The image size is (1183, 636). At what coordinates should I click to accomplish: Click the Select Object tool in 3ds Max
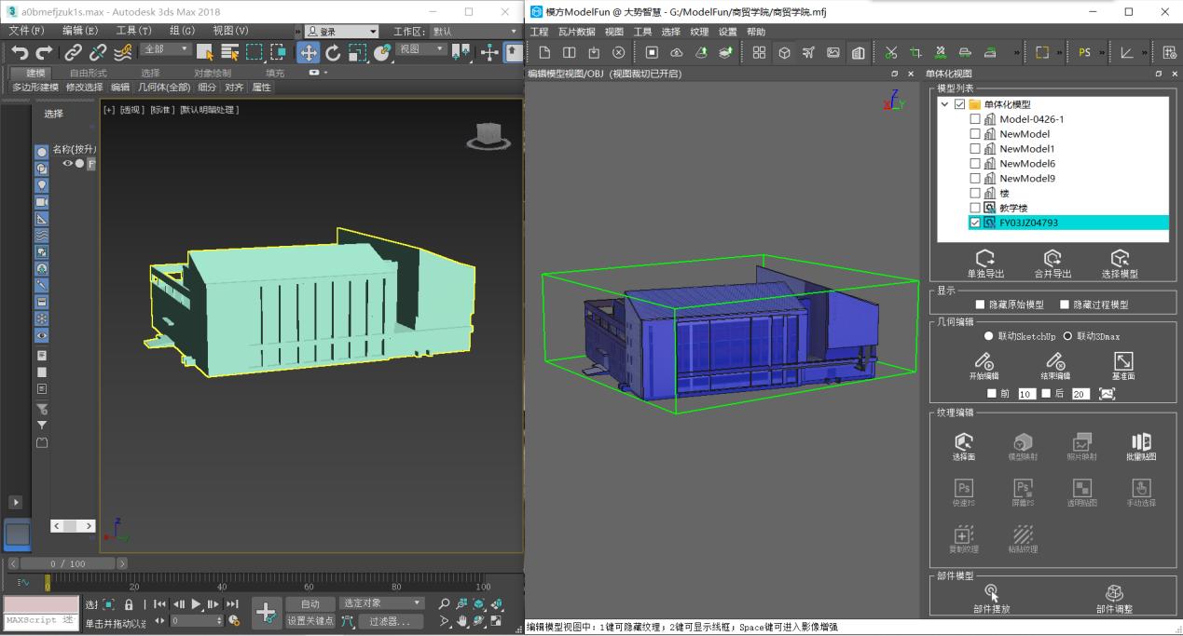pyautogui.click(x=205, y=53)
